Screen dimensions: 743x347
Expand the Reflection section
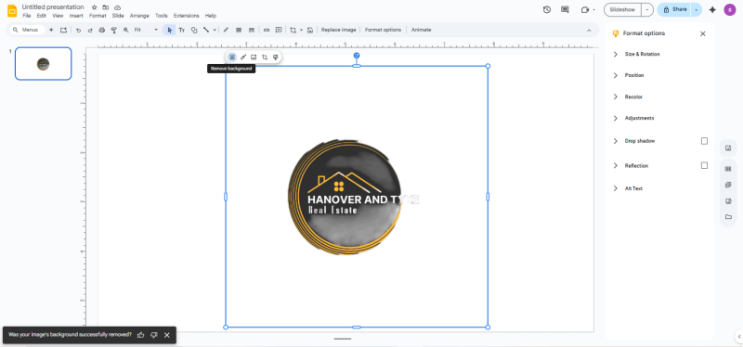pos(616,166)
